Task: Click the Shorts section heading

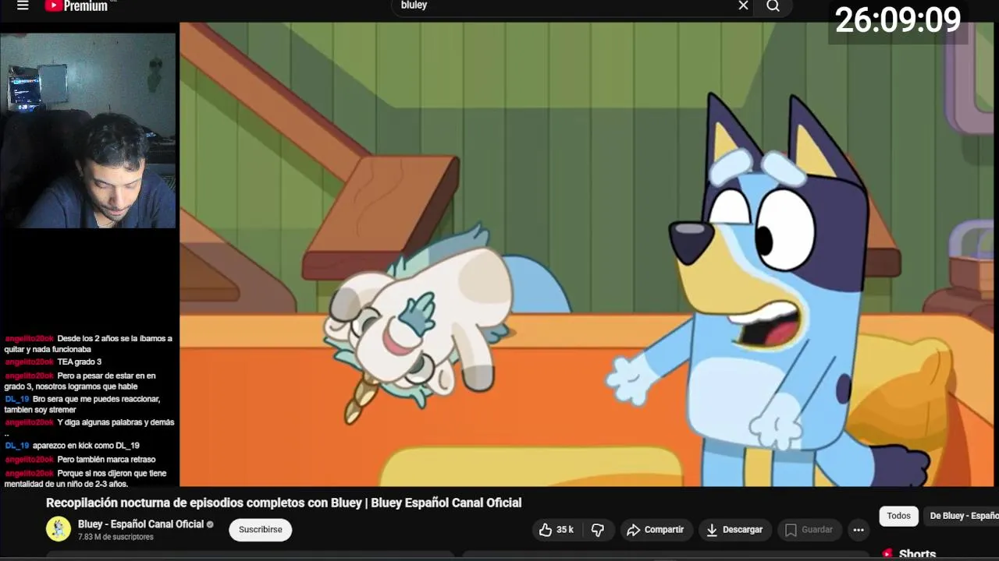Action: point(917,554)
